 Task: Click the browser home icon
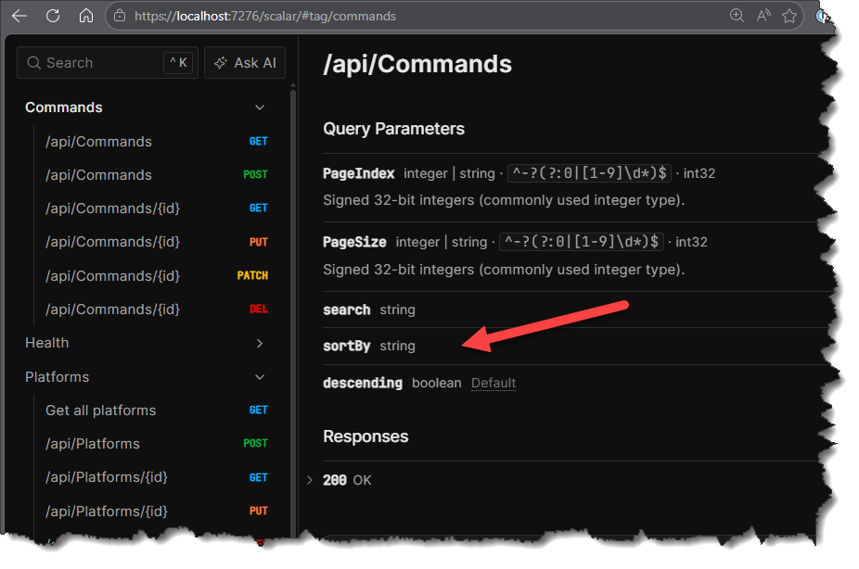[85, 16]
